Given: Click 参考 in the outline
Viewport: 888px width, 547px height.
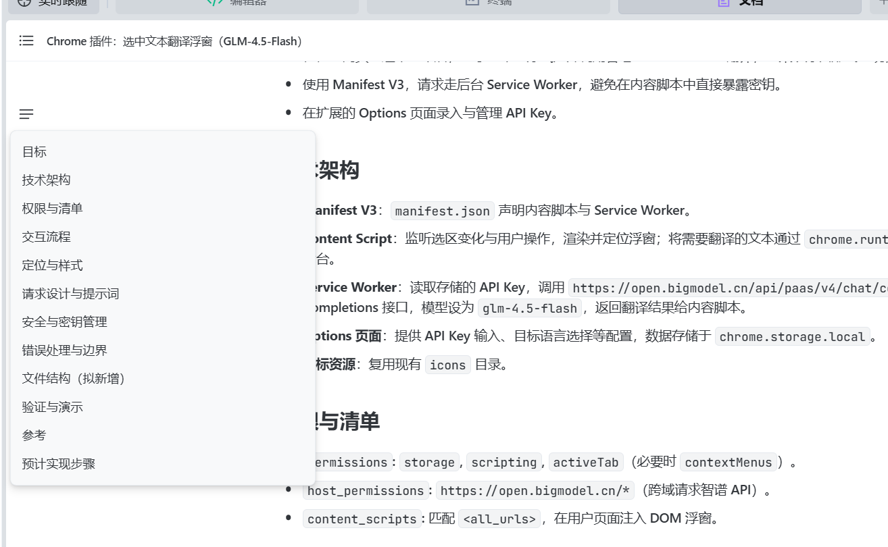Looking at the screenshot, I should pyautogui.click(x=34, y=436).
